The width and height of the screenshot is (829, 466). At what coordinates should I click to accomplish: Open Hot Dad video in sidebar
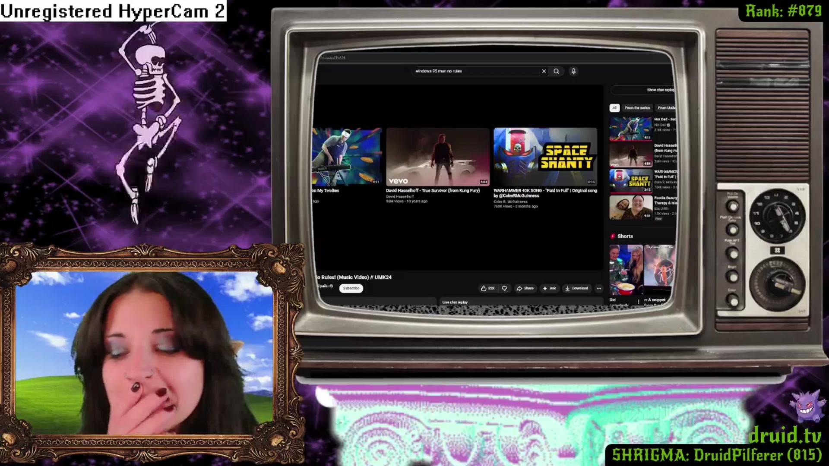click(x=630, y=128)
